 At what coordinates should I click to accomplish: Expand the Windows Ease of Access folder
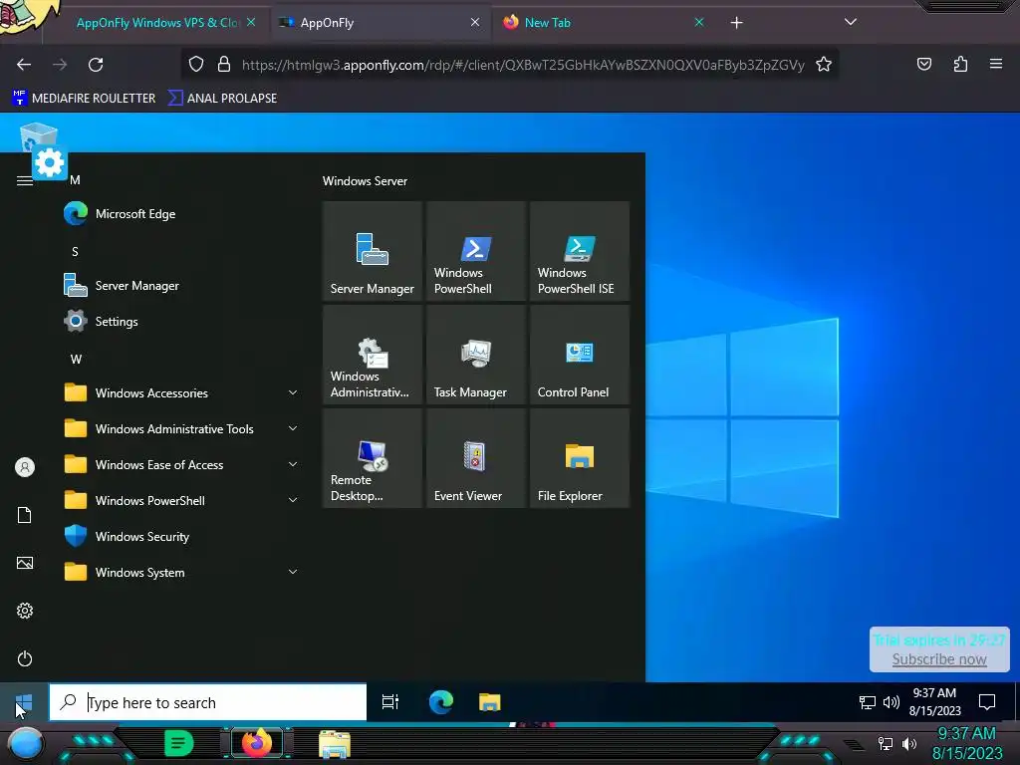tap(182, 464)
